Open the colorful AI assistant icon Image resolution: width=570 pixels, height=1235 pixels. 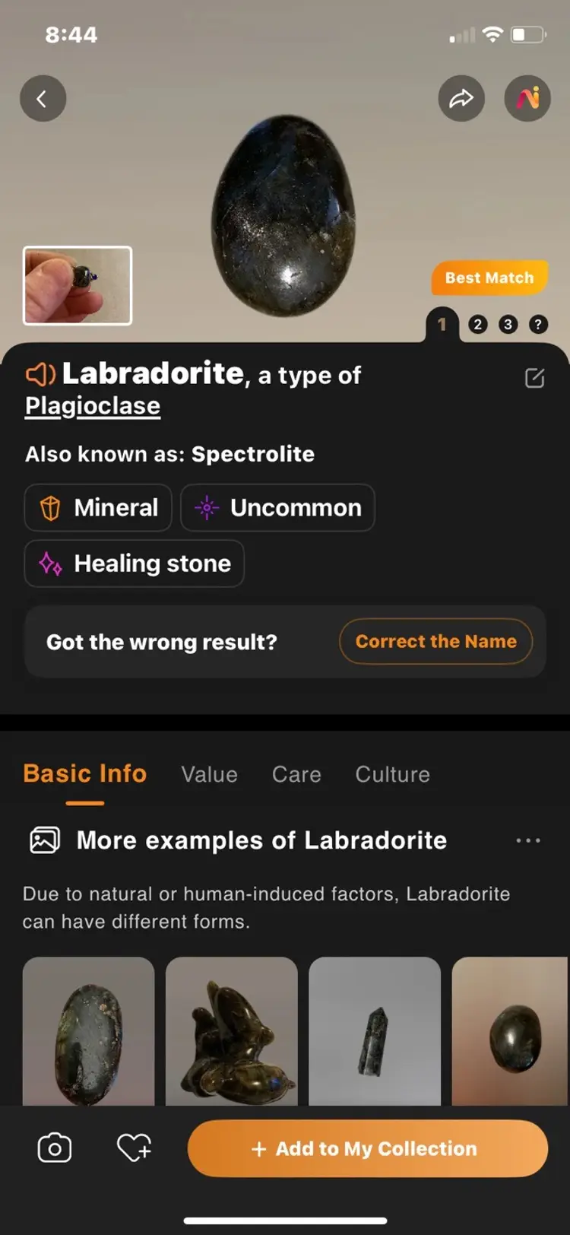(527, 99)
